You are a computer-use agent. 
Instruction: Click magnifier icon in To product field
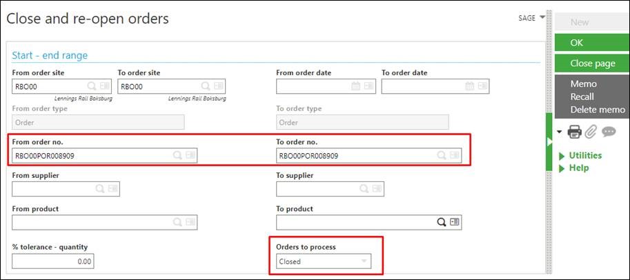pos(442,222)
